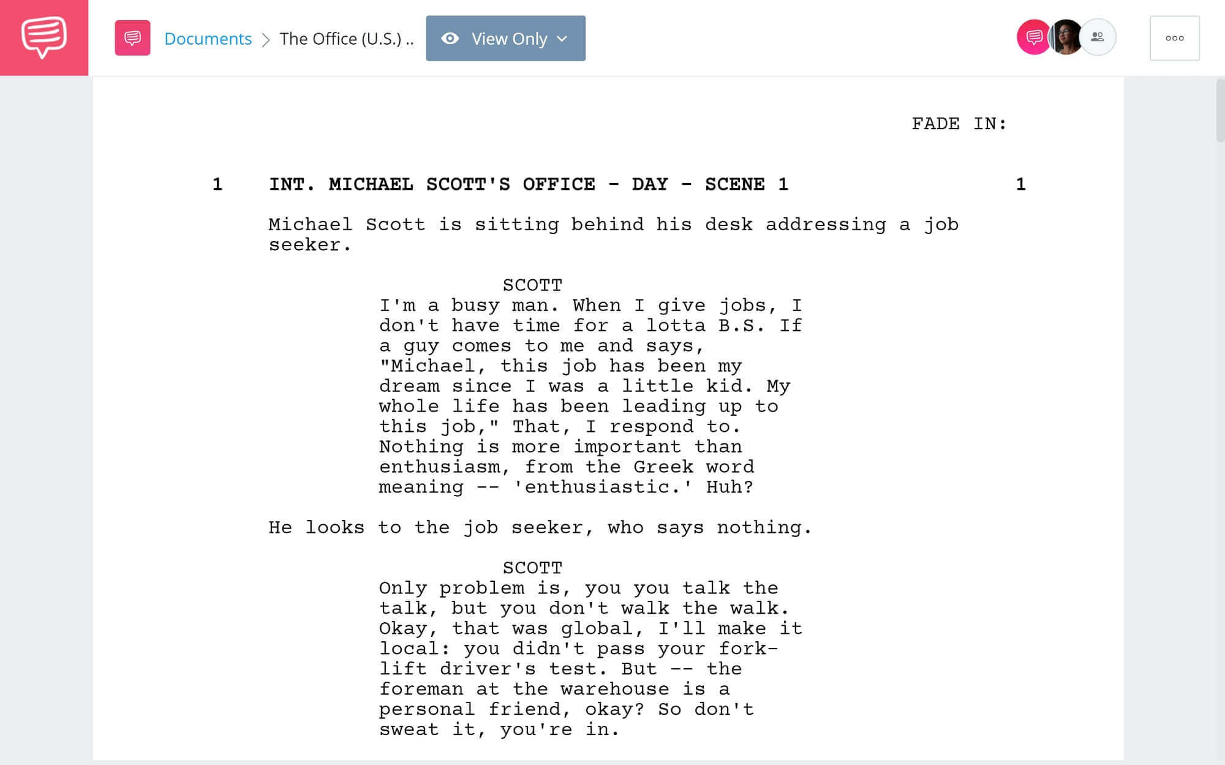Click the people/collaborators icon top-right

(1098, 37)
